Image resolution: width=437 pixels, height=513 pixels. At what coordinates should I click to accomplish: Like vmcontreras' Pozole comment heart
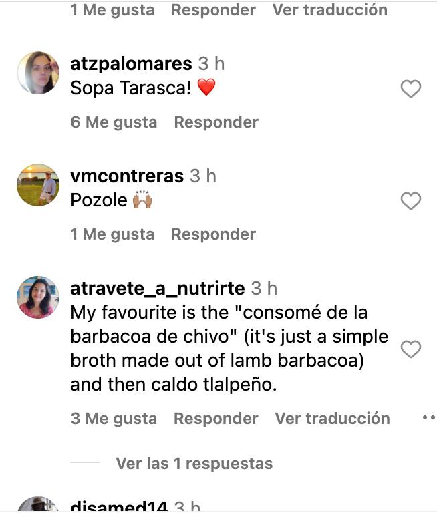tap(411, 200)
